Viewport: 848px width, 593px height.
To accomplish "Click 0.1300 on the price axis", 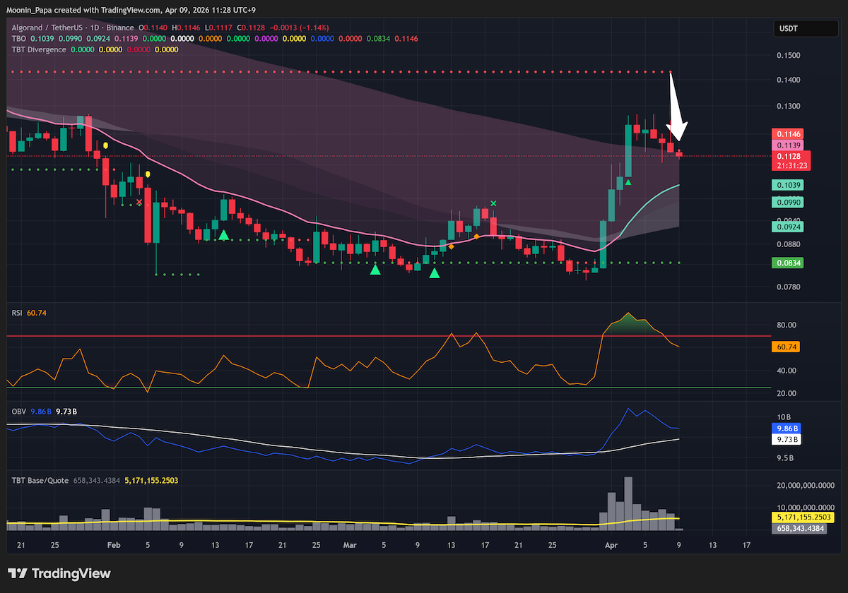I will (790, 106).
